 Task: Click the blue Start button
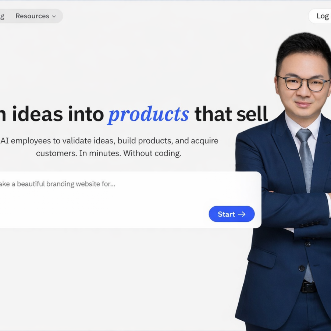(232, 214)
